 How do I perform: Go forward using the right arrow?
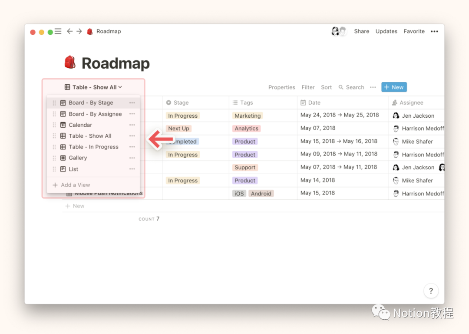click(79, 31)
